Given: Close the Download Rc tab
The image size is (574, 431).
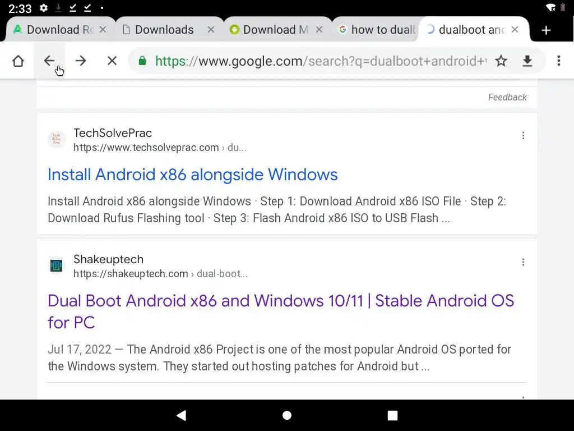Looking at the screenshot, I should click(x=103, y=29).
